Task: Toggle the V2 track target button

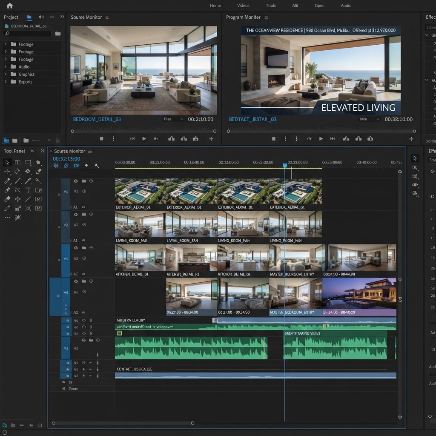Action: point(66,225)
